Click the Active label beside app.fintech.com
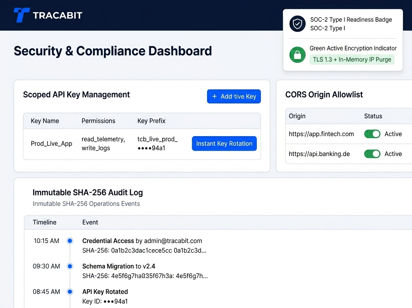The width and height of the screenshot is (412, 308). coord(393,134)
